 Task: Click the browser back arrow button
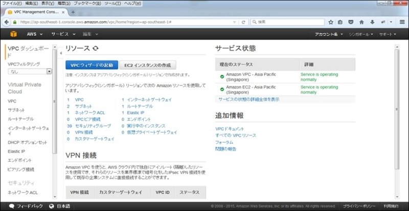(7, 22)
